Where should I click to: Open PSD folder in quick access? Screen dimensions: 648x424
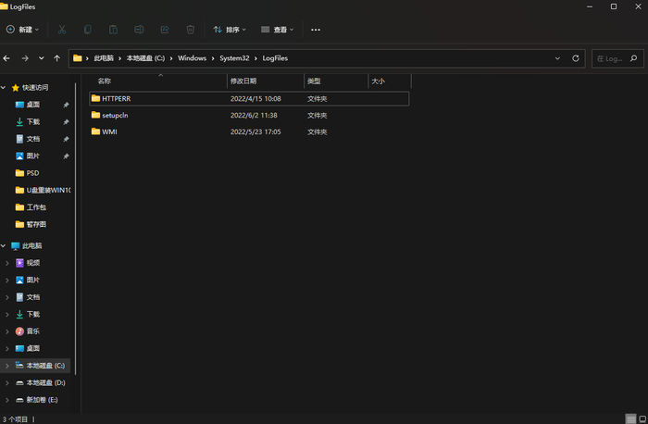(x=32, y=173)
